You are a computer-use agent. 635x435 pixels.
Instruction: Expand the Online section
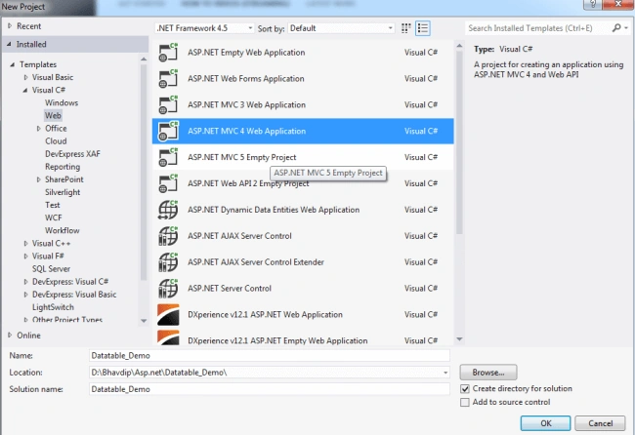[x=10, y=336]
